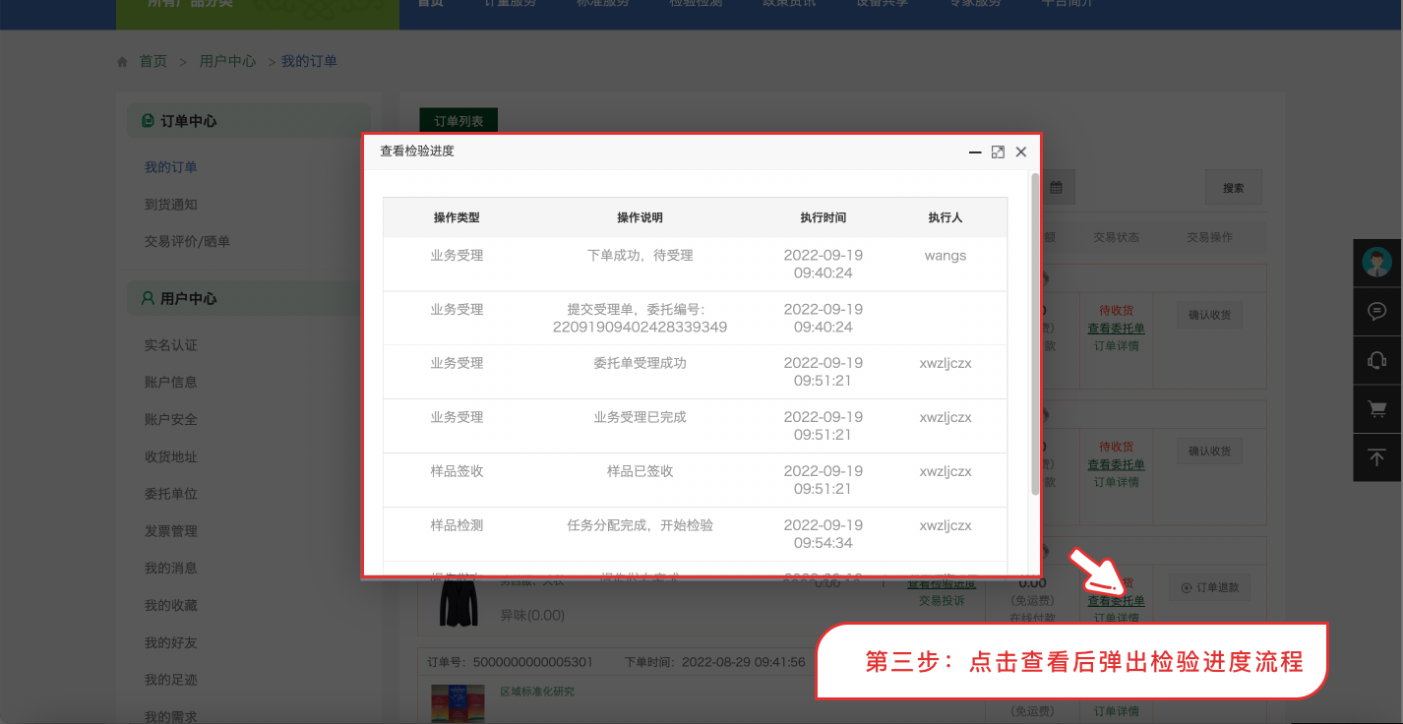Click the 样品签收 operation type cell
This screenshot has height=724, width=1403.
[457, 471]
